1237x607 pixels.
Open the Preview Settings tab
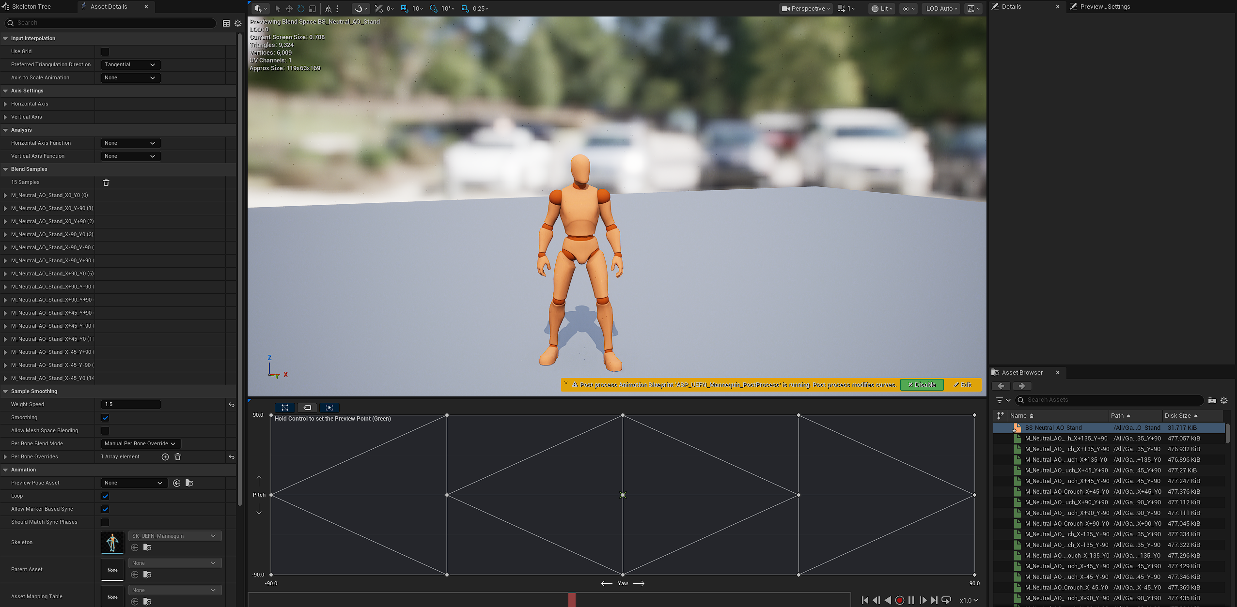pyautogui.click(x=1104, y=7)
